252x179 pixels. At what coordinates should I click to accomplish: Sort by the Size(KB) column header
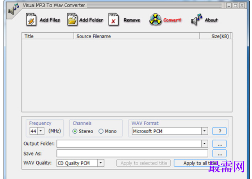pyautogui.click(x=215, y=36)
